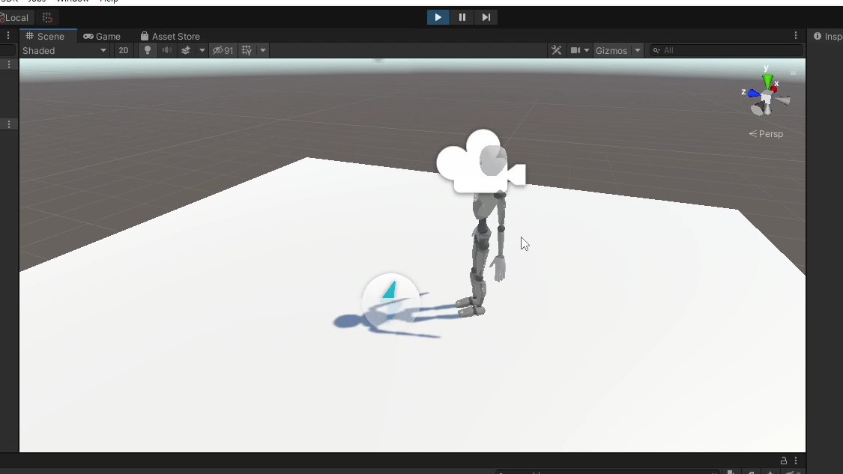This screenshot has height=474, width=843.
Task: Toggle scene effects icon (skybox, fog)
Action: click(x=186, y=50)
